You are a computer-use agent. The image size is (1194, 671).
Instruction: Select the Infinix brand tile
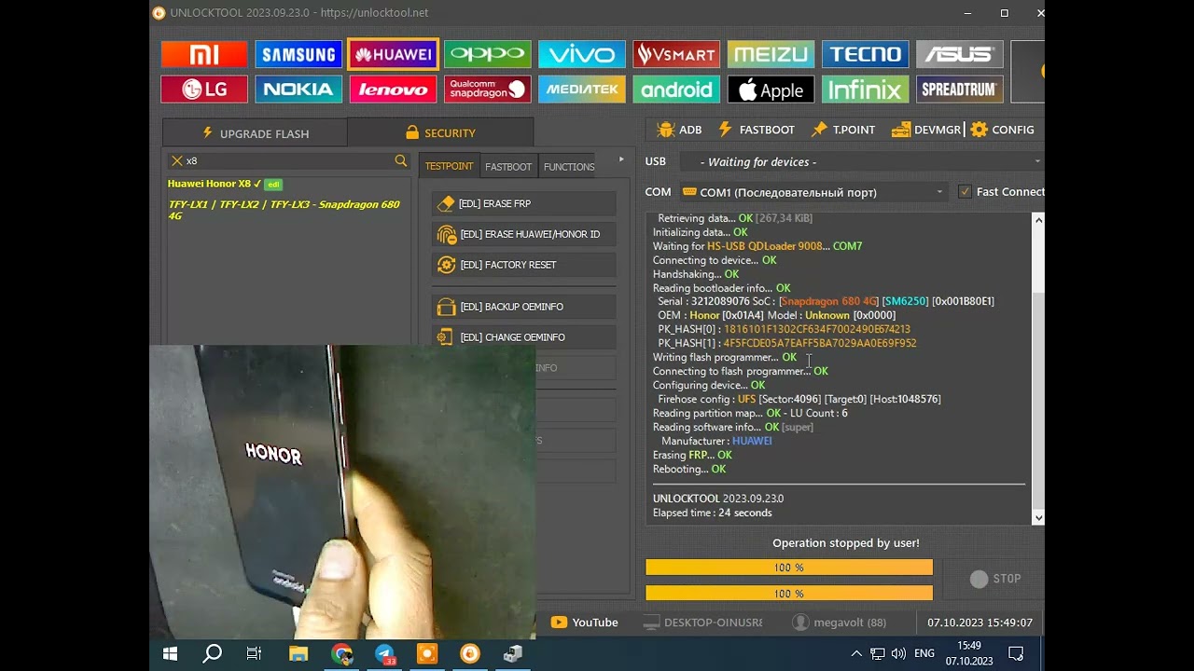pos(865,89)
